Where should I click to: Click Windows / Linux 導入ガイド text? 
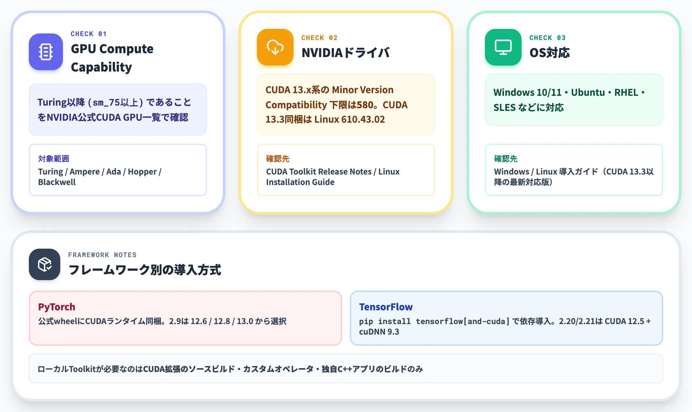[x=574, y=177]
